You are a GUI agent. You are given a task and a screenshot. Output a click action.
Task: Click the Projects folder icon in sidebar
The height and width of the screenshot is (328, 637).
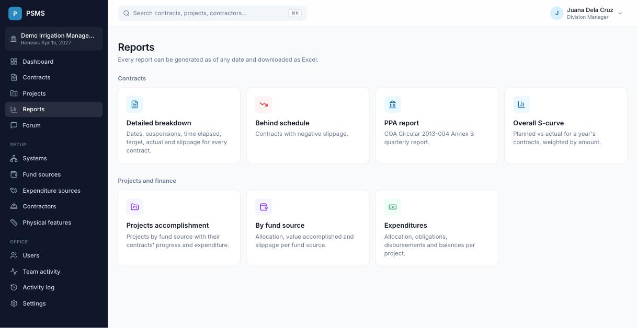point(14,93)
